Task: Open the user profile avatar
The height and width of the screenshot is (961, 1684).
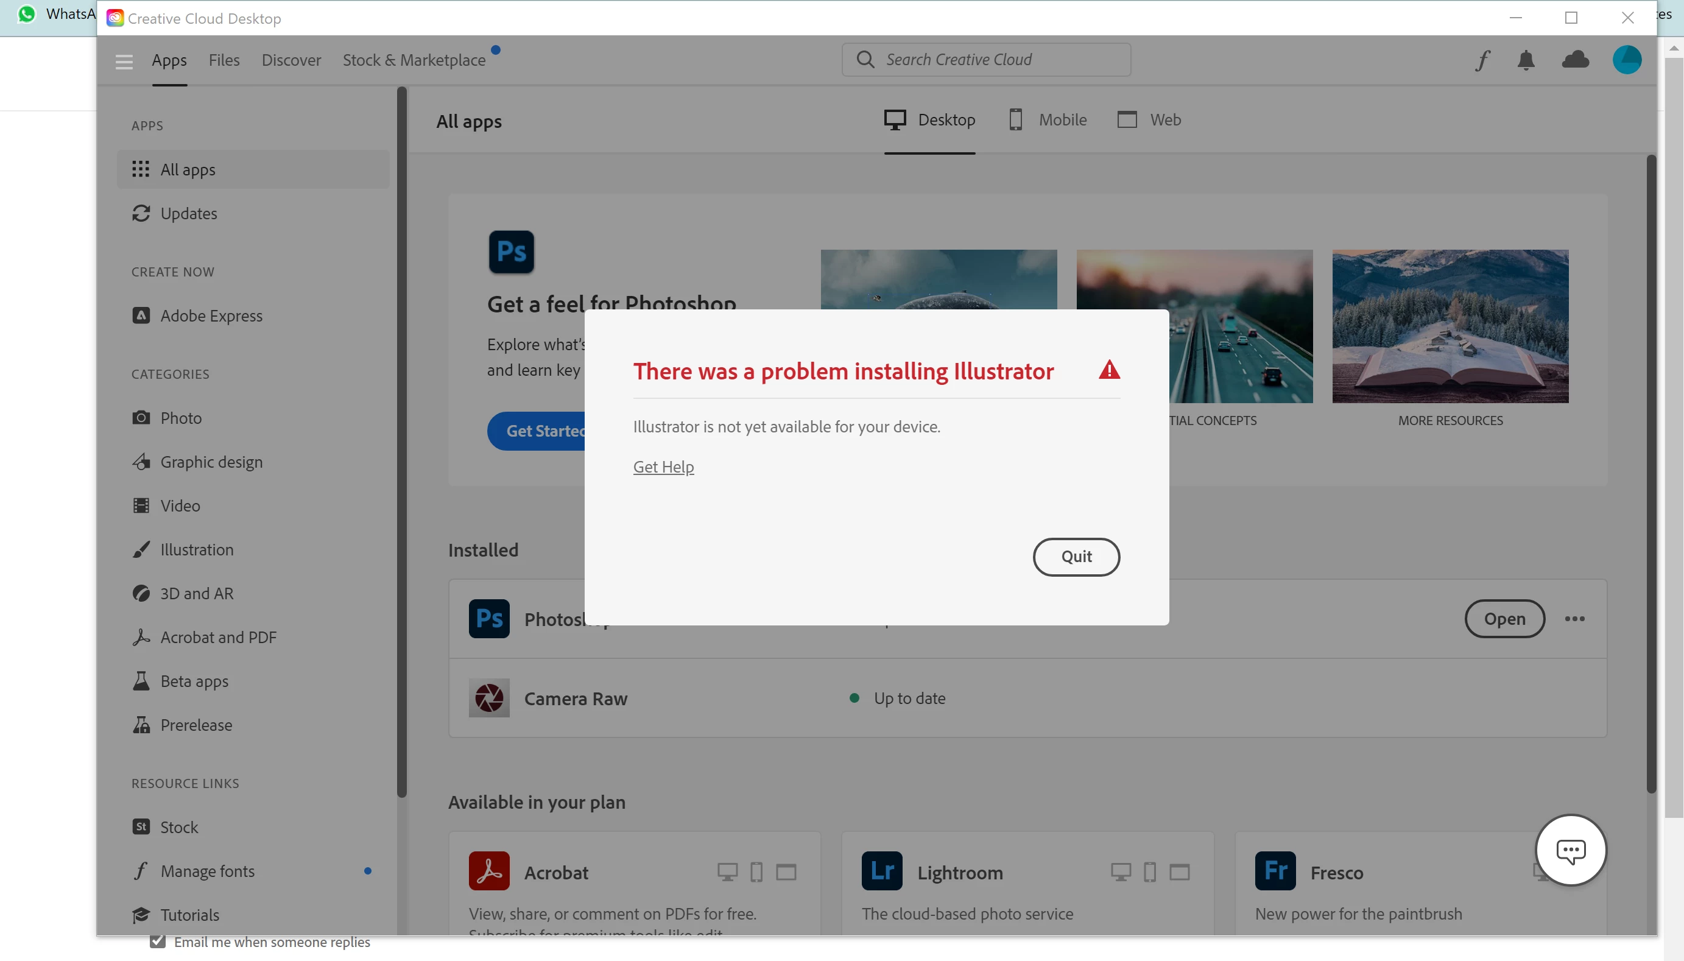Action: [x=1627, y=60]
